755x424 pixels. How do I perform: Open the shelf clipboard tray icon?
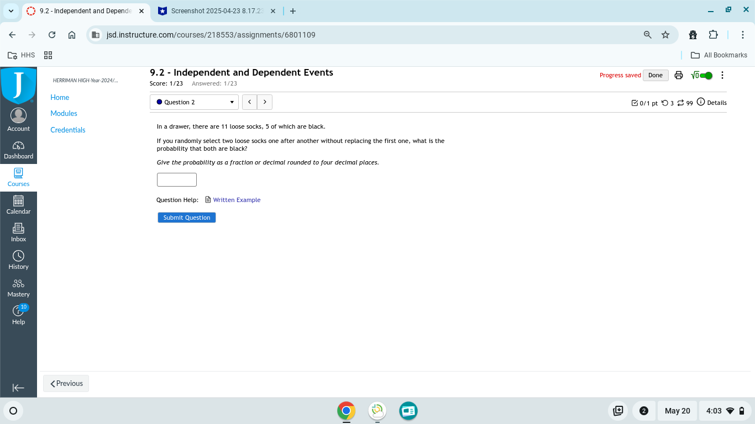[x=618, y=411]
